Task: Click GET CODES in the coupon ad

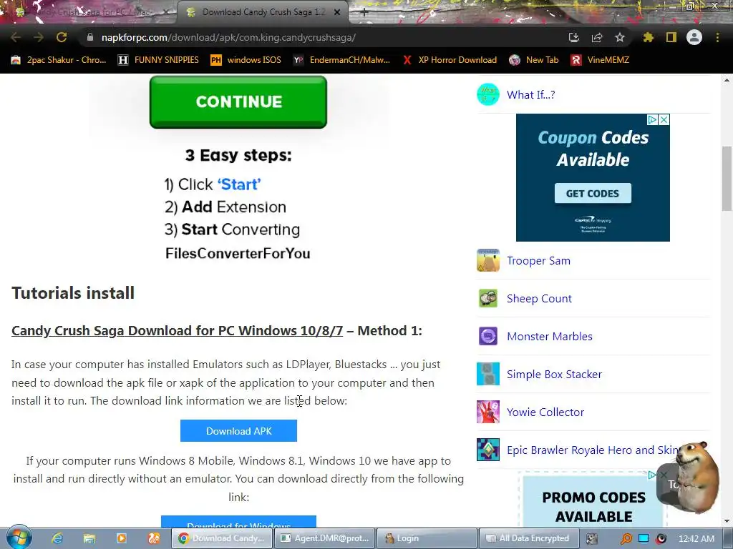Action: click(593, 193)
